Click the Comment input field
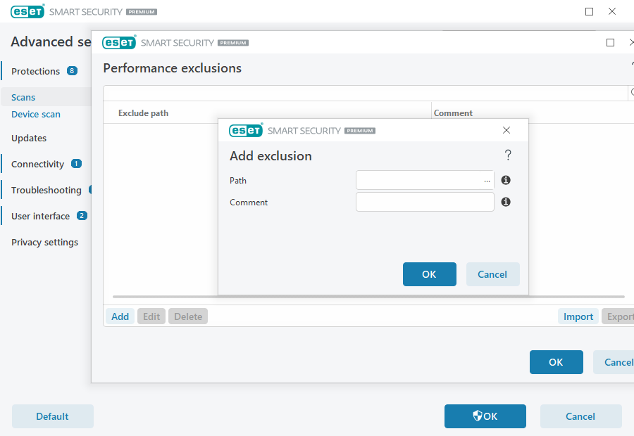This screenshot has height=436, width=634. click(x=425, y=202)
